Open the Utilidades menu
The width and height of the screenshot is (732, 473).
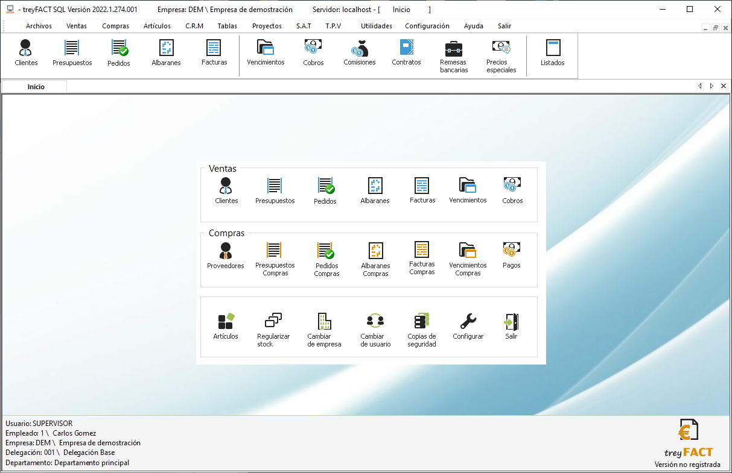coord(377,26)
